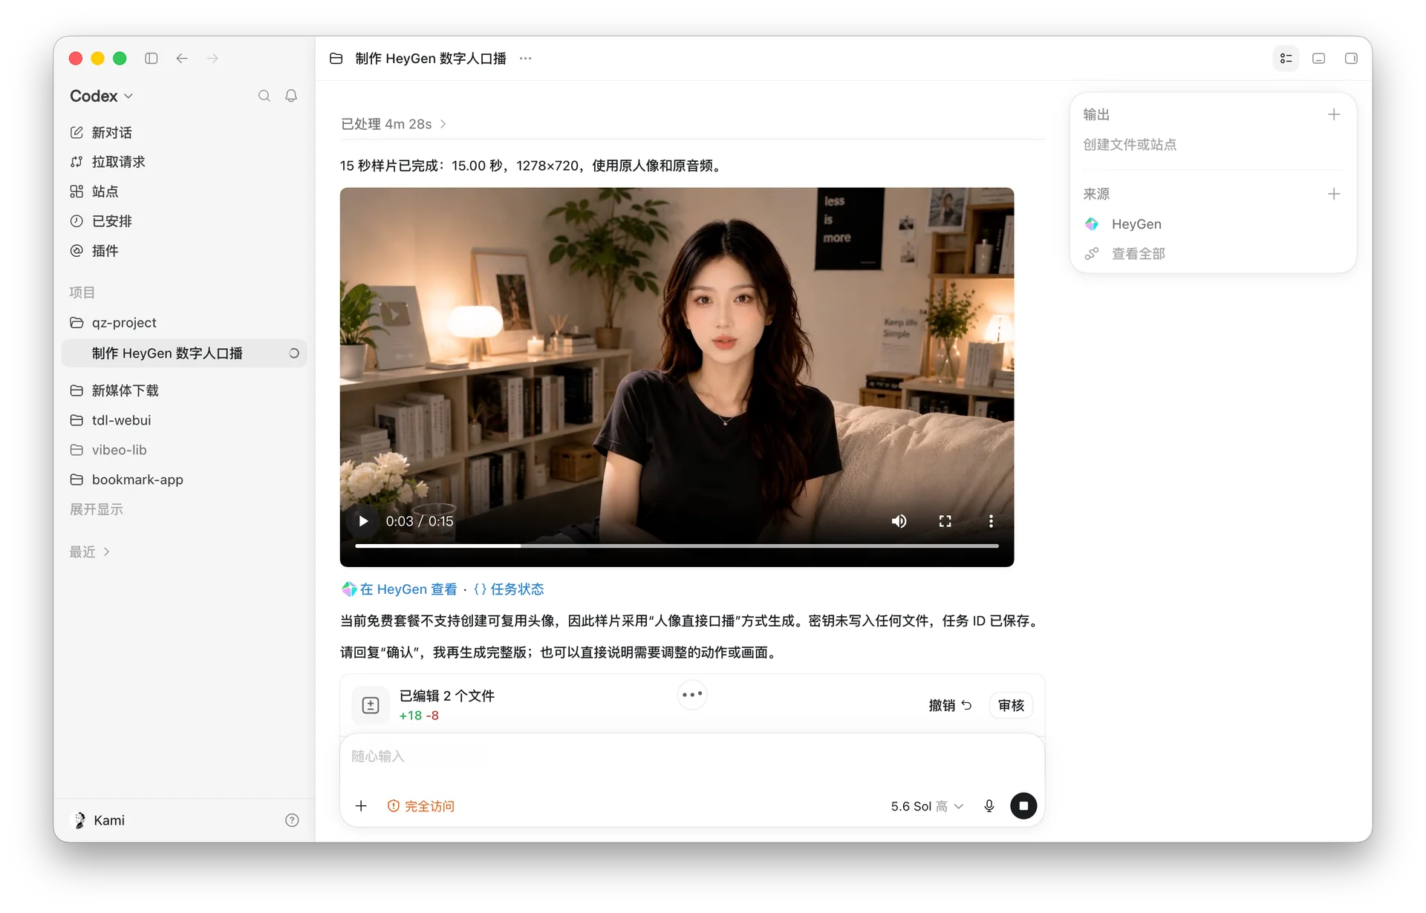Add a new 输出 with plus icon
The image size is (1426, 913).
tap(1334, 114)
